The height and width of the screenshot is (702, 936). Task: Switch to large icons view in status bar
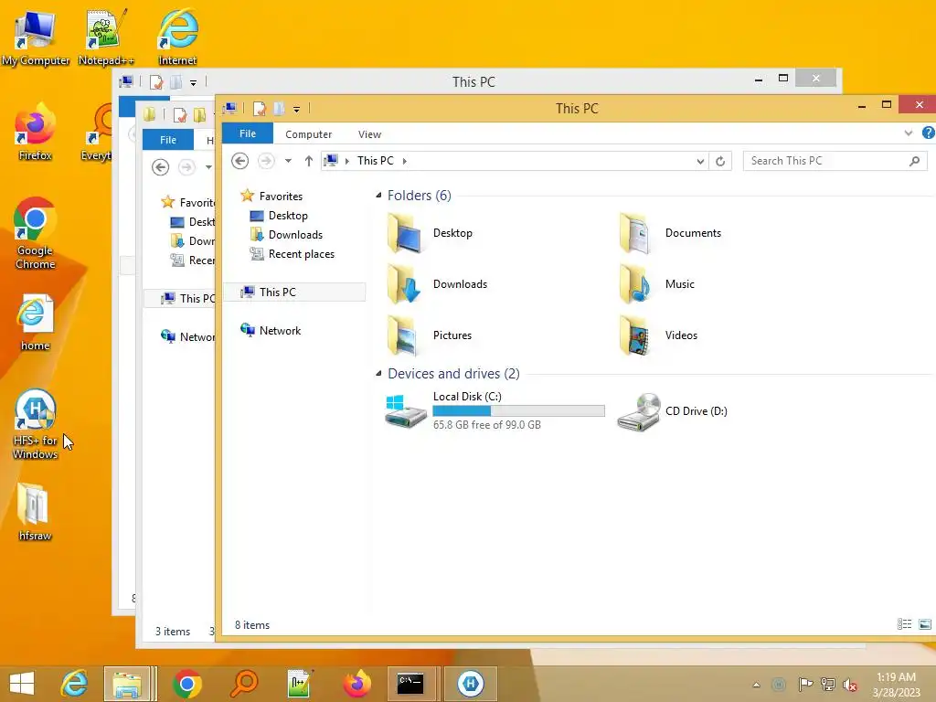click(x=925, y=624)
